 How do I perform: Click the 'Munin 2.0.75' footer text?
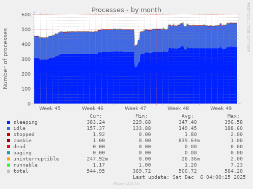pyautogui.click(x=126, y=183)
